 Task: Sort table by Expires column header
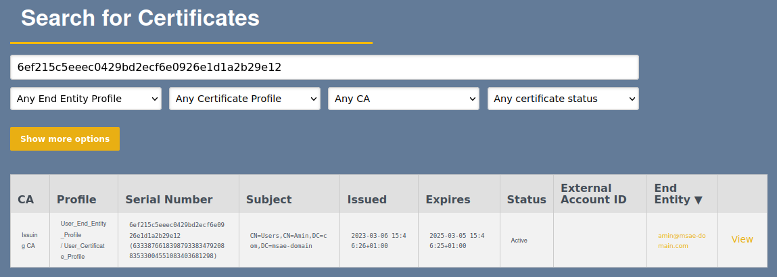click(x=448, y=199)
